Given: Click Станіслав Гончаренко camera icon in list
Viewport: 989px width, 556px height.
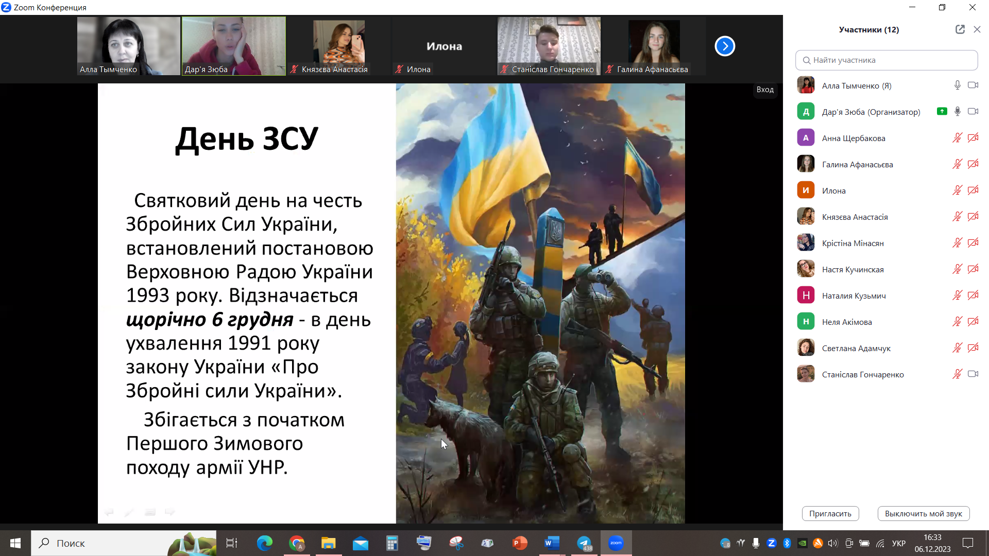Looking at the screenshot, I should pos(973,374).
